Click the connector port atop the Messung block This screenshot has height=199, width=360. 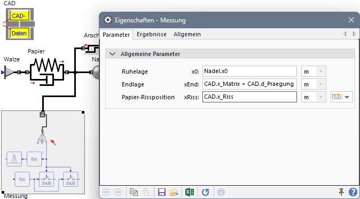[43, 114]
